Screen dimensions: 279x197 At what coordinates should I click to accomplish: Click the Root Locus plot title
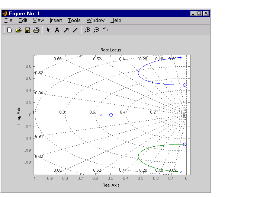(110, 50)
